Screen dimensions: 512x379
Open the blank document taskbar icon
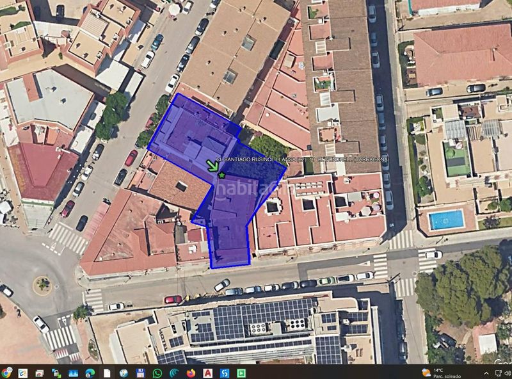click(107, 373)
